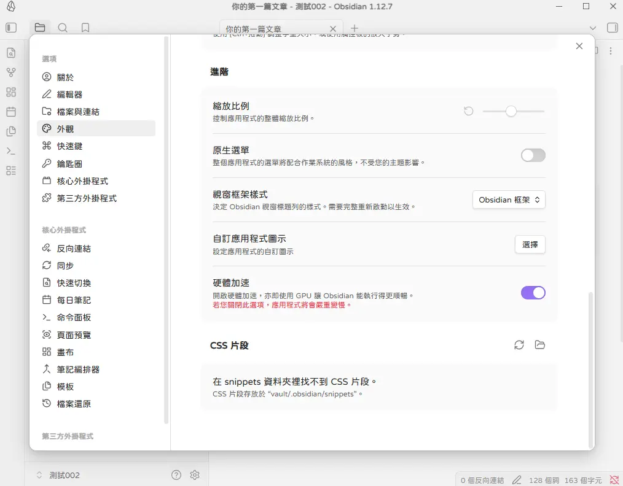Click the 縮放比例 zoom slider
This screenshot has width=623, height=486.
pos(511,111)
